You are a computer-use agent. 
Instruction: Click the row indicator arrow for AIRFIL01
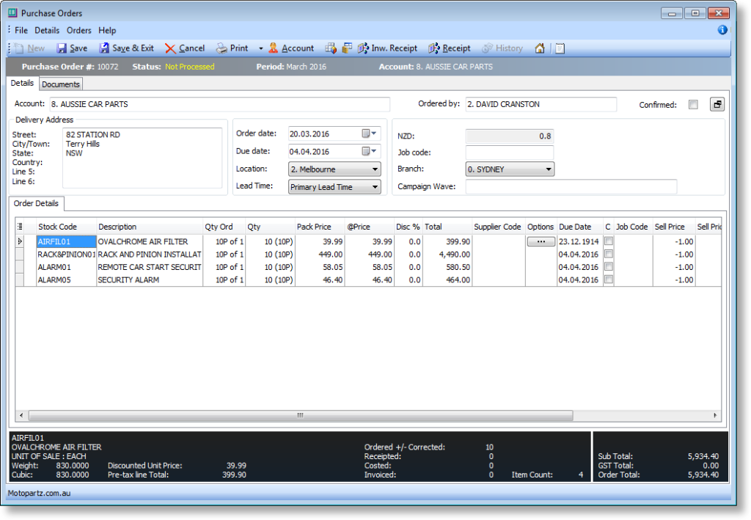20,241
